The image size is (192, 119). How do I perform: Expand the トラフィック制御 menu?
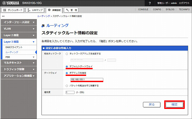[x=19, y=69]
